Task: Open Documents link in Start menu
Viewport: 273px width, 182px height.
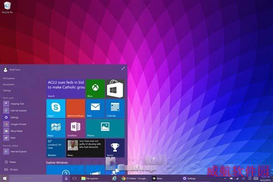Action: point(8,85)
